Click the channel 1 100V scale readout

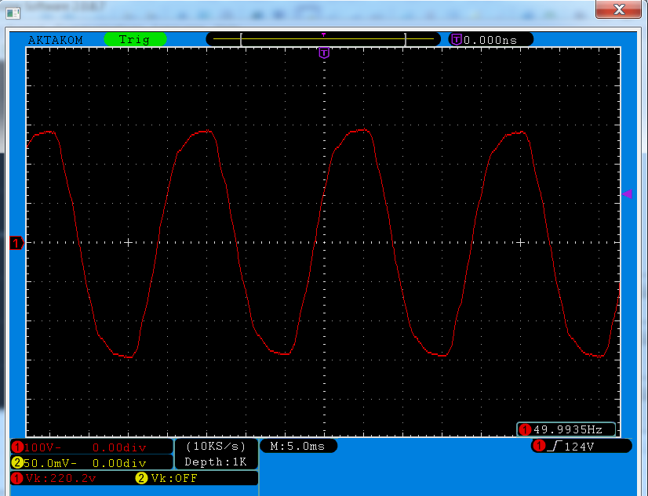[42, 447]
